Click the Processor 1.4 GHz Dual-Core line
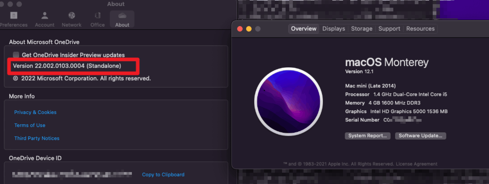489x184 pixels. tap(396, 94)
